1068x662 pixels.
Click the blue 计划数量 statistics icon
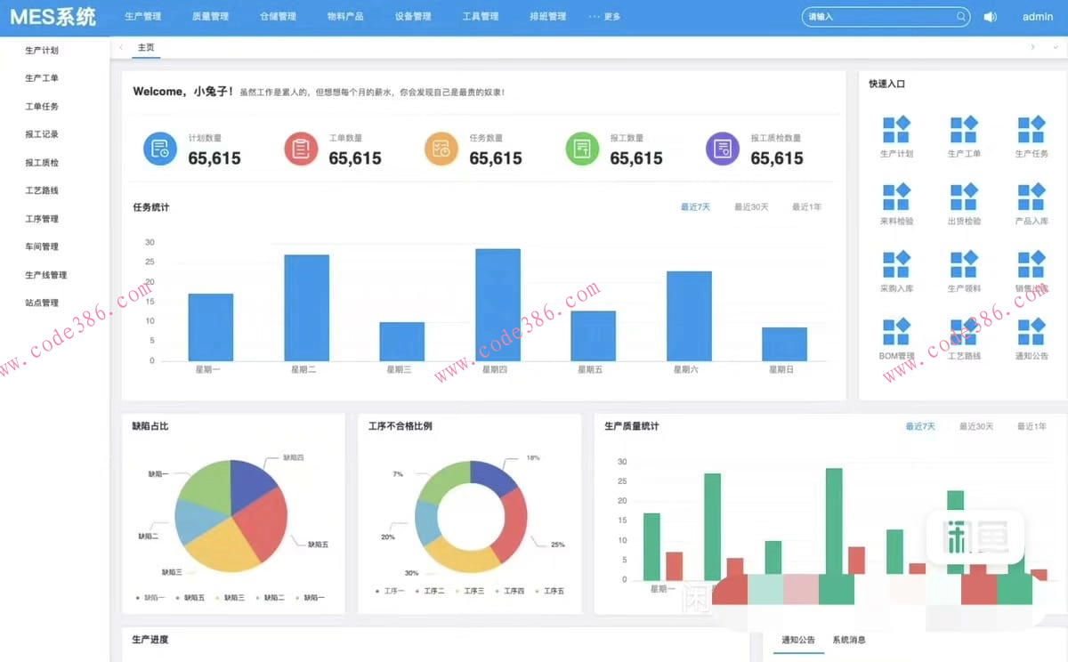pos(160,149)
